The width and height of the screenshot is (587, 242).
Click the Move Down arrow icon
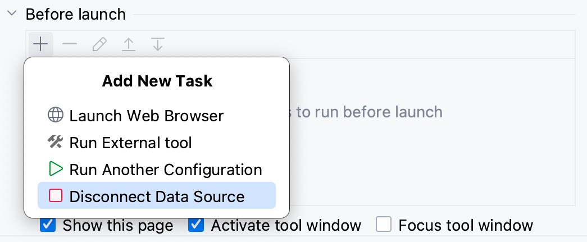coord(158,44)
